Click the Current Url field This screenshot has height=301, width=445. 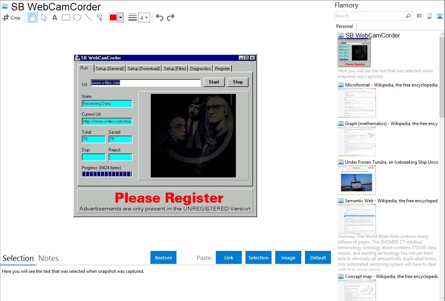tap(107, 121)
